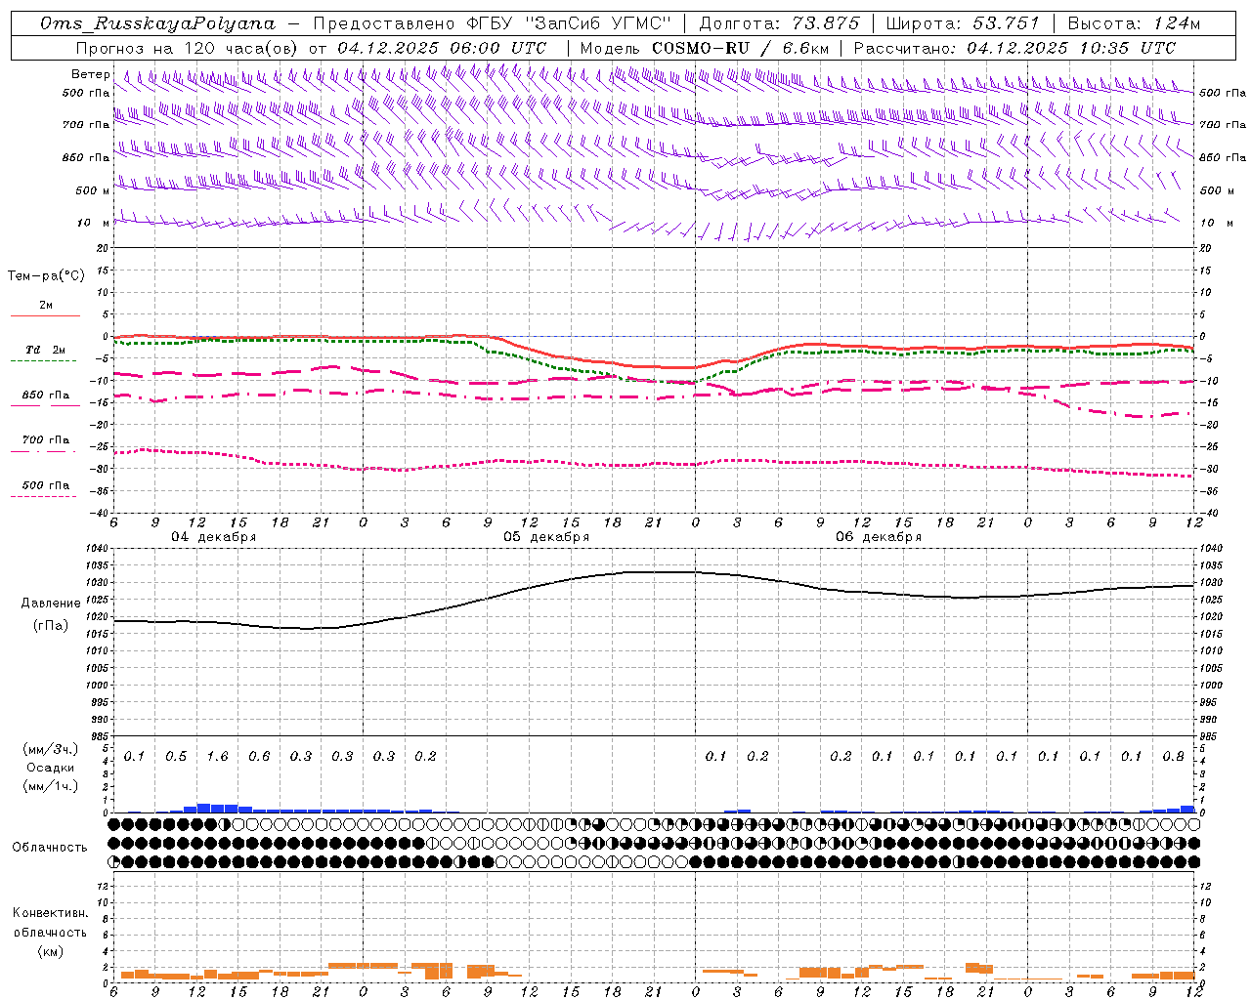Click the '(мм/3ч.)' precipitation unit label
The image size is (1251, 1000).
50,749
